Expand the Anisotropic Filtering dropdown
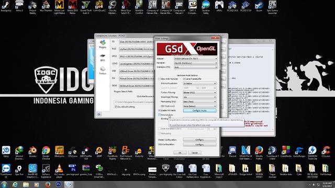The image size is (335, 188). click(199, 97)
